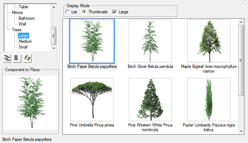The width and height of the screenshot is (248, 143).
Task: Select the List display mode radio button
Action: pos(67,12)
